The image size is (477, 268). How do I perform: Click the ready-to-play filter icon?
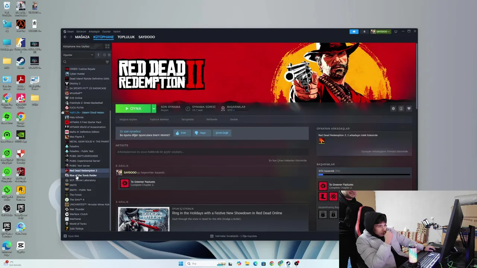[x=109, y=55]
